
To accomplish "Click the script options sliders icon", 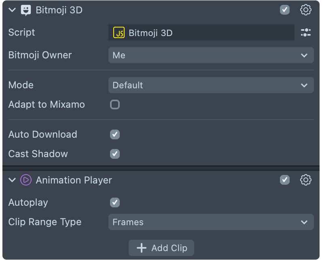I will 306,33.
